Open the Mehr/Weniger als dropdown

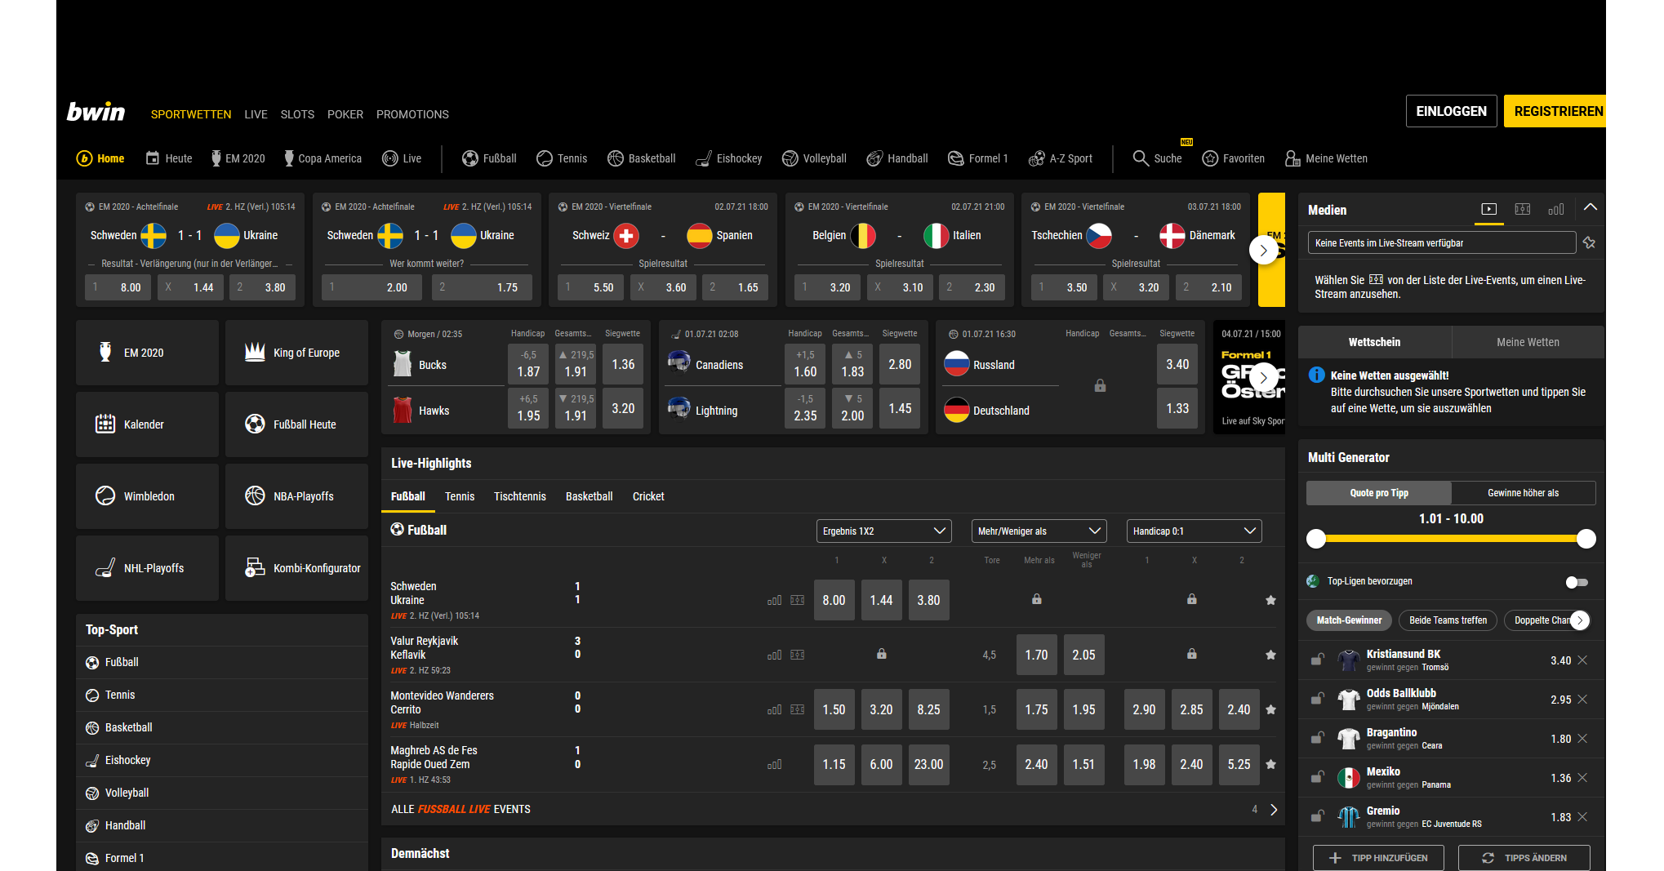point(1039,531)
